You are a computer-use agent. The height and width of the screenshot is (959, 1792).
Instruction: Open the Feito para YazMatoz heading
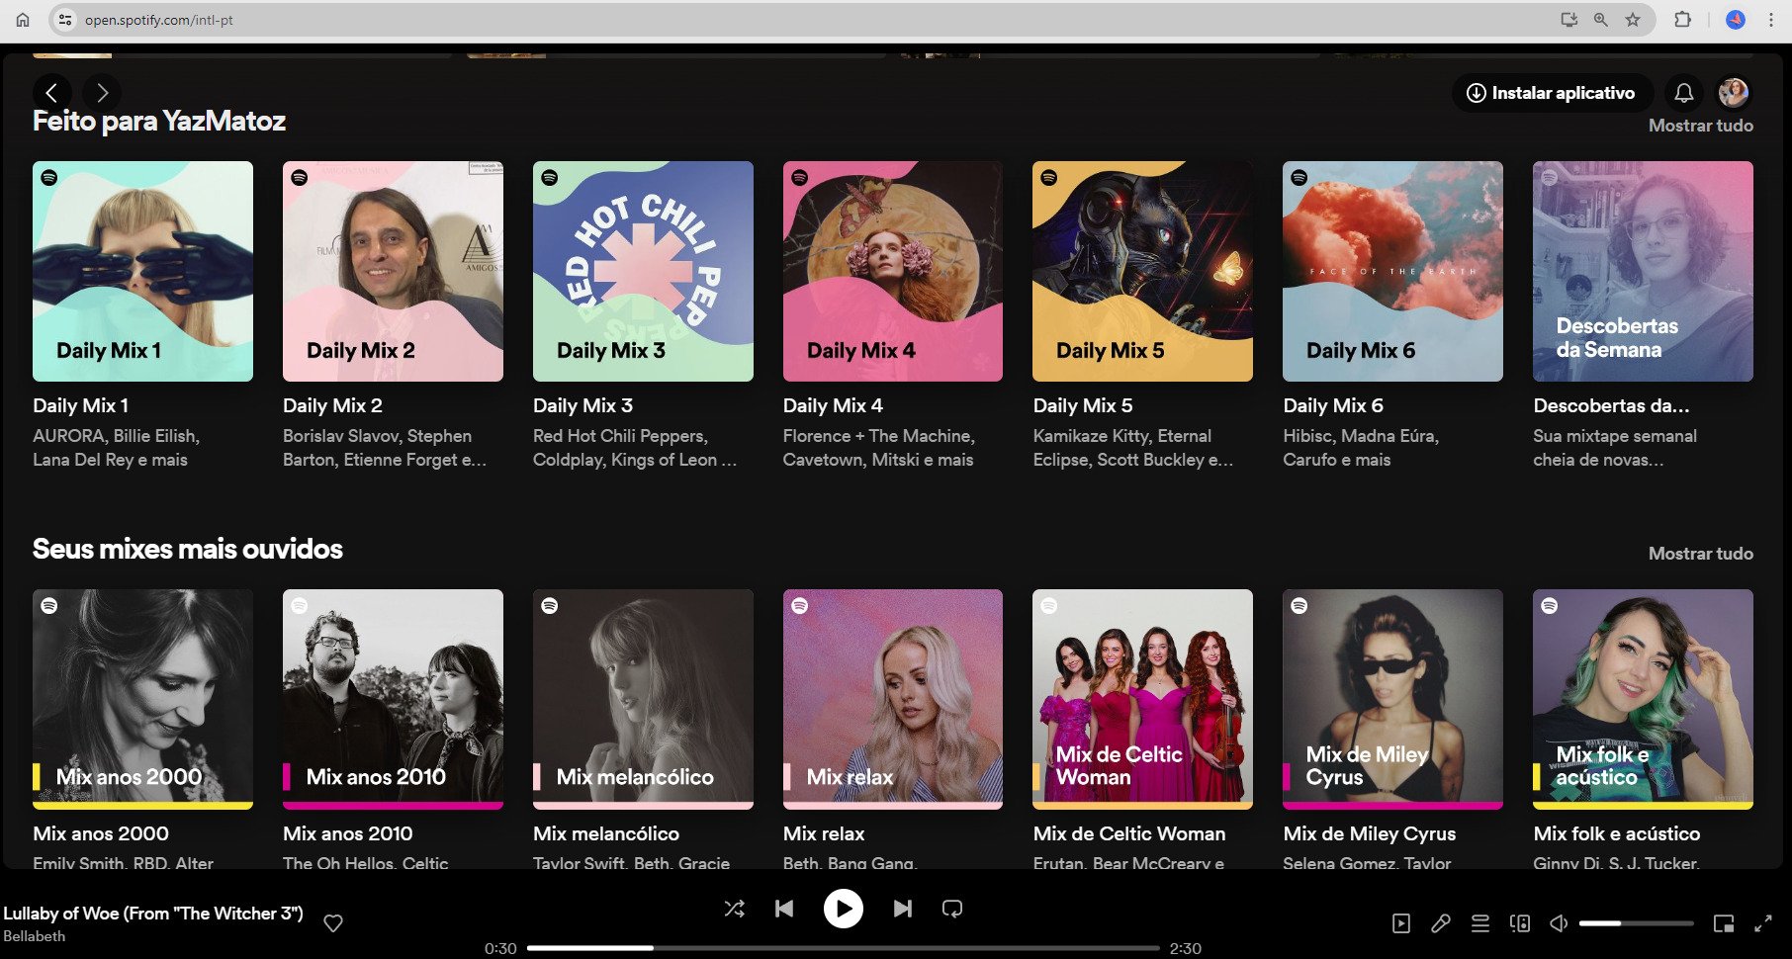tap(159, 121)
